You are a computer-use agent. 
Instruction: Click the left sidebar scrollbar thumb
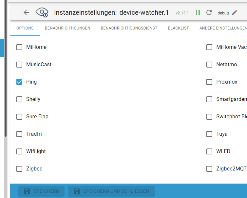coord(6,68)
